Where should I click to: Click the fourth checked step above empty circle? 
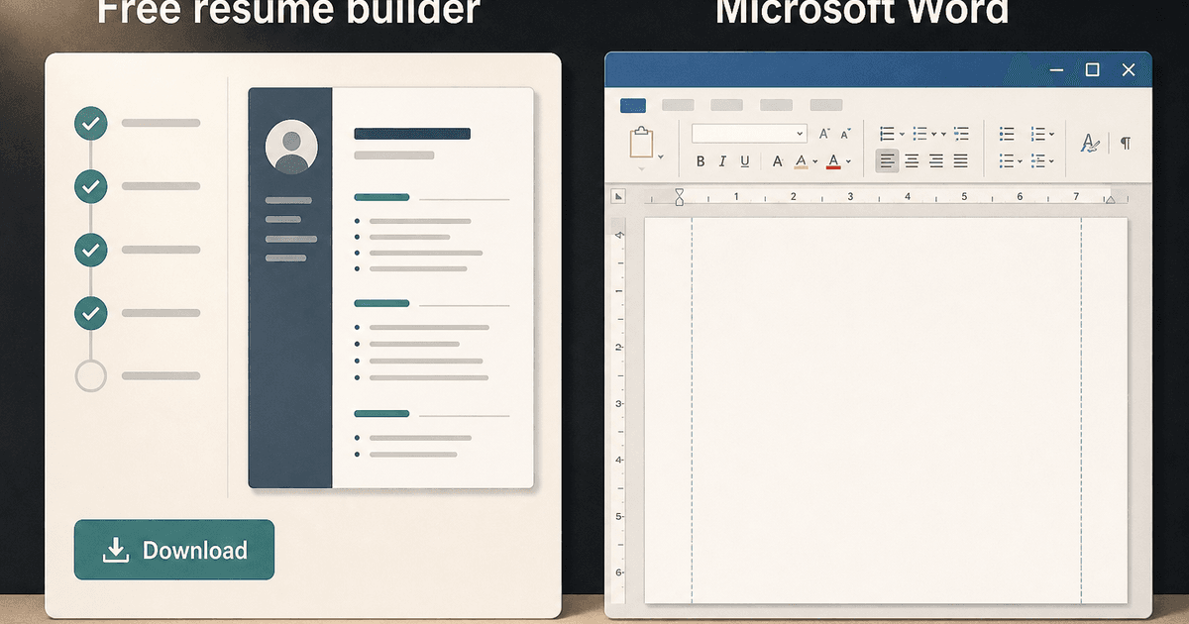point(90,313)
